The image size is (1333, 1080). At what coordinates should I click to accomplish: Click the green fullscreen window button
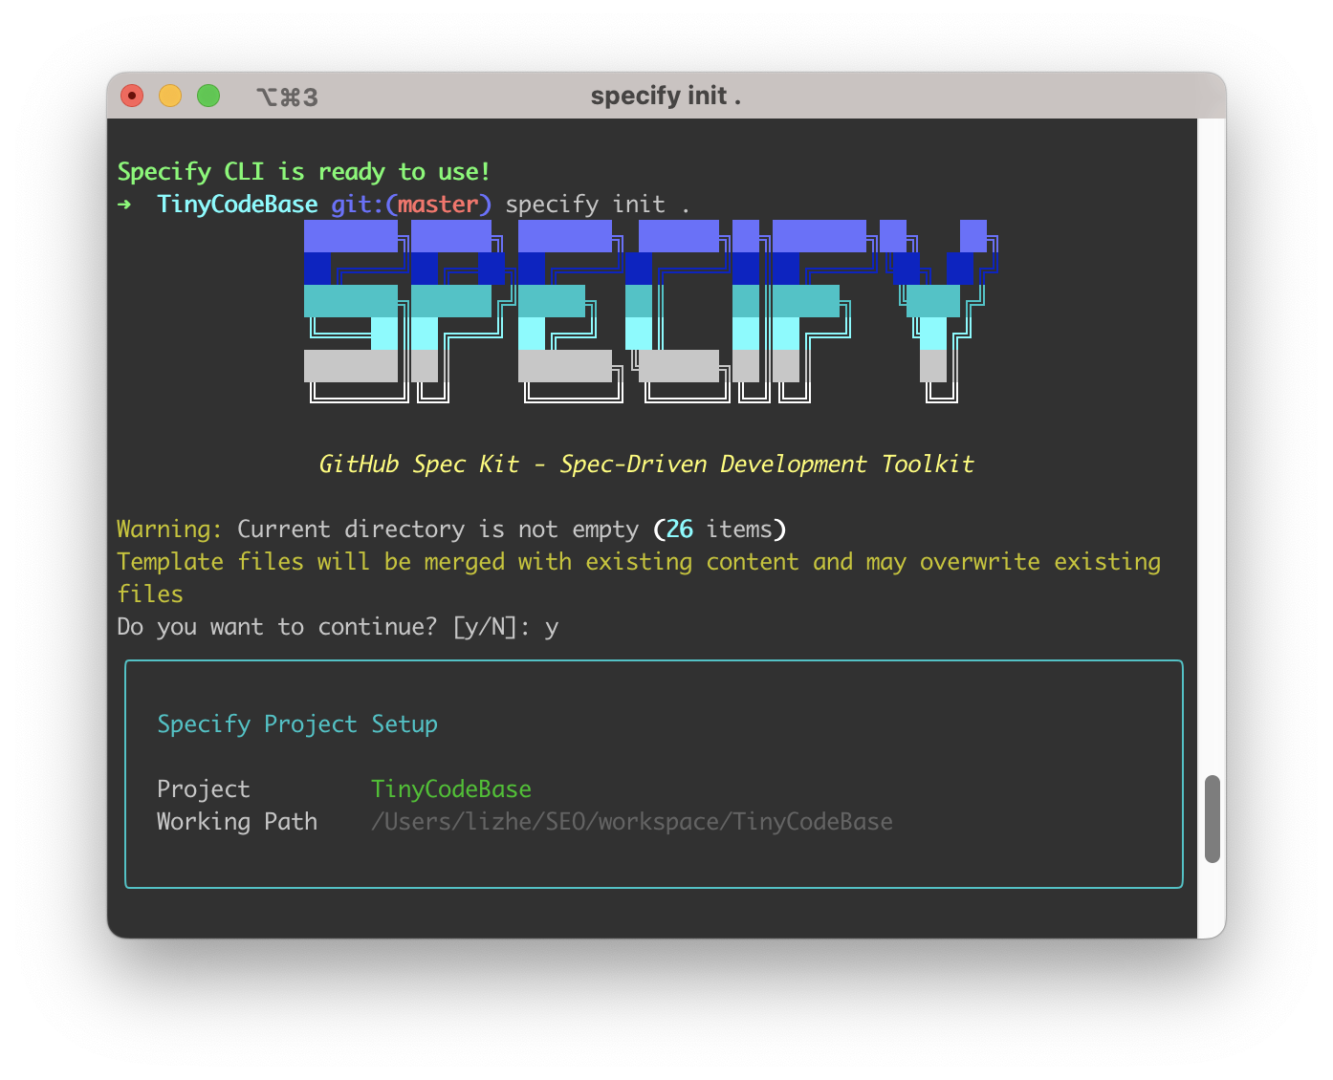pos(208,96)
